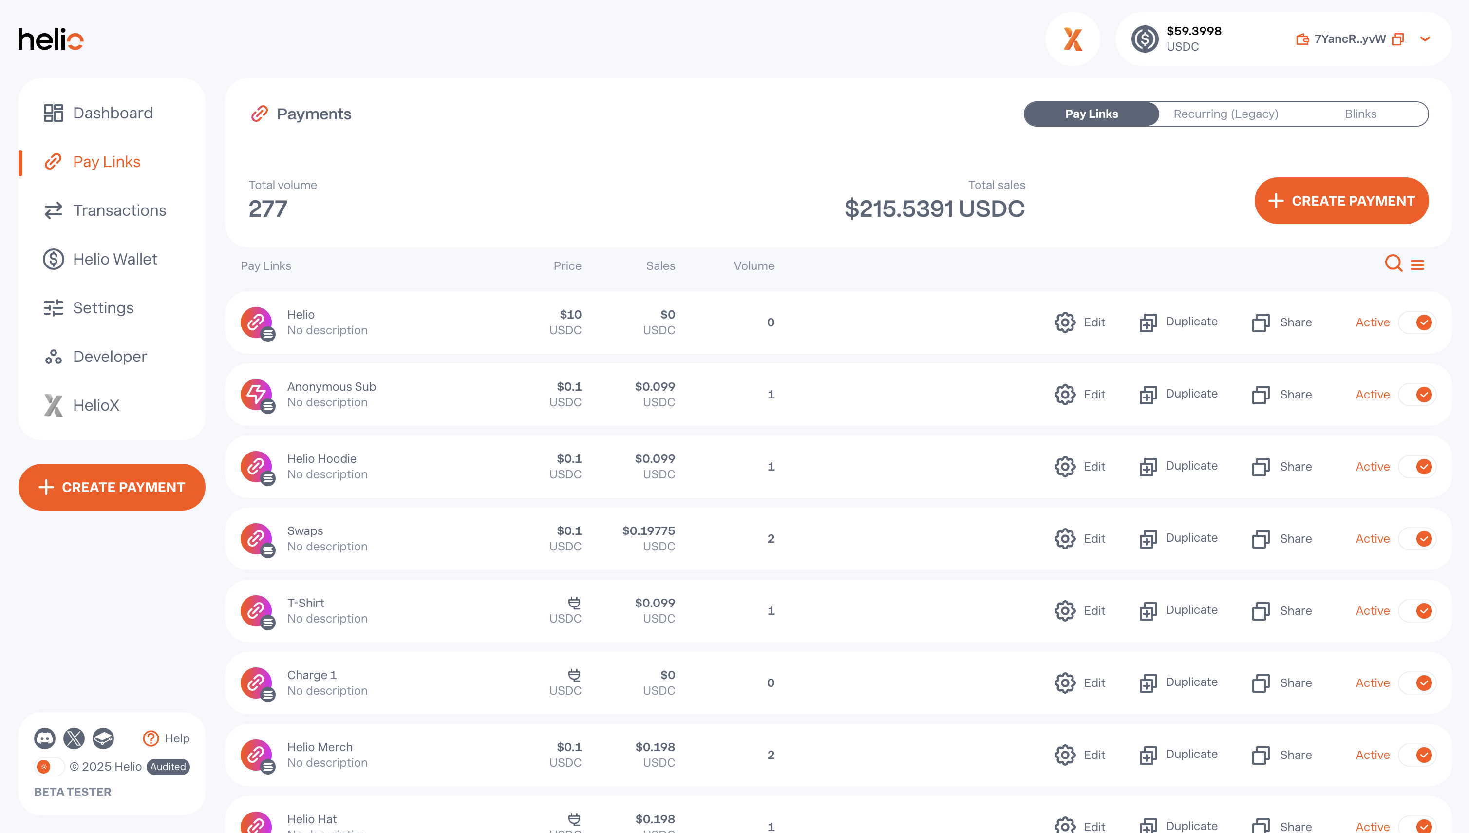Duplicate the Helio Hoodie pay link

(1178, 466)
